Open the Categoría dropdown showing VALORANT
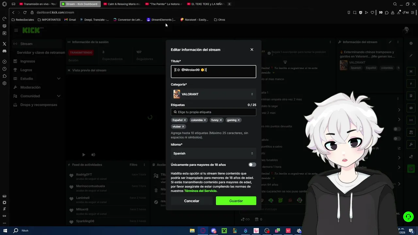Image resolution: width=418 pixels, height=235 pixels. point(213,94)
